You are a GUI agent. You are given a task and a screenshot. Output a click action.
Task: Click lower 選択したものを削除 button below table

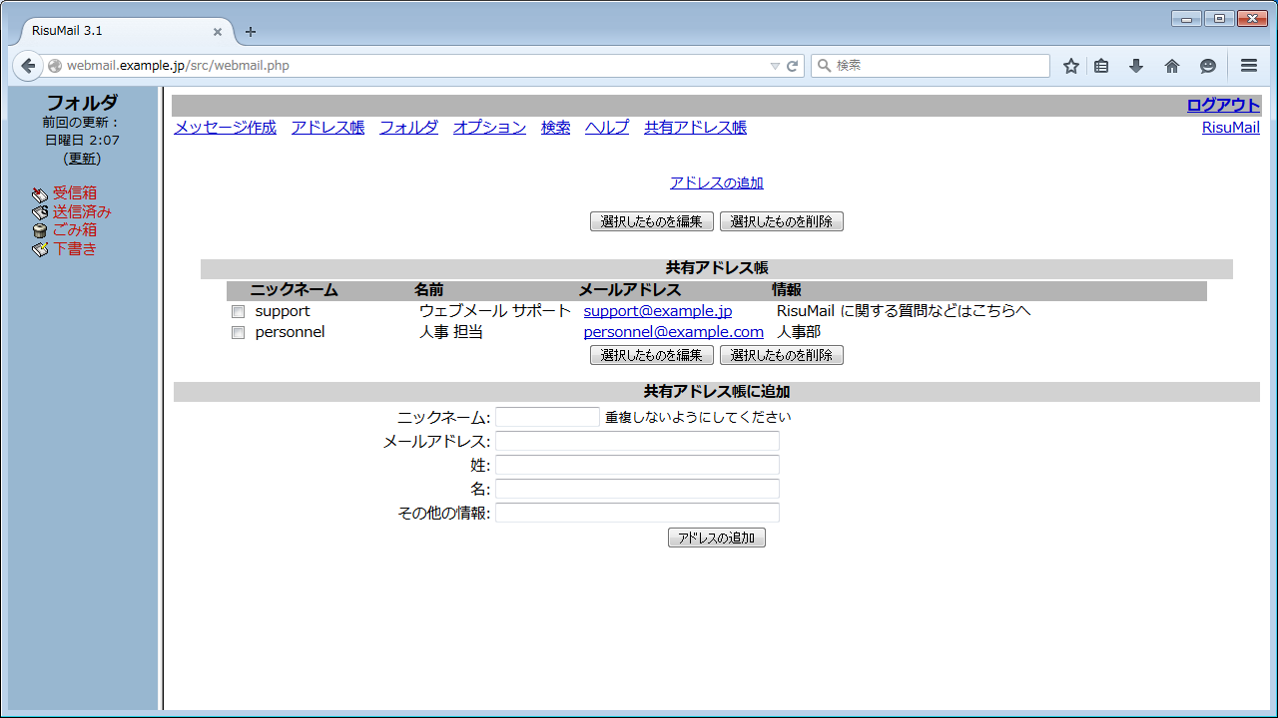coord(782,355)
